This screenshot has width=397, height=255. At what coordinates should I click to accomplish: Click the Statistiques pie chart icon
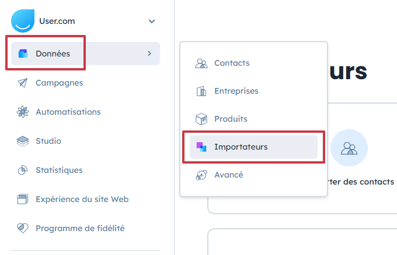coord(23,170)
